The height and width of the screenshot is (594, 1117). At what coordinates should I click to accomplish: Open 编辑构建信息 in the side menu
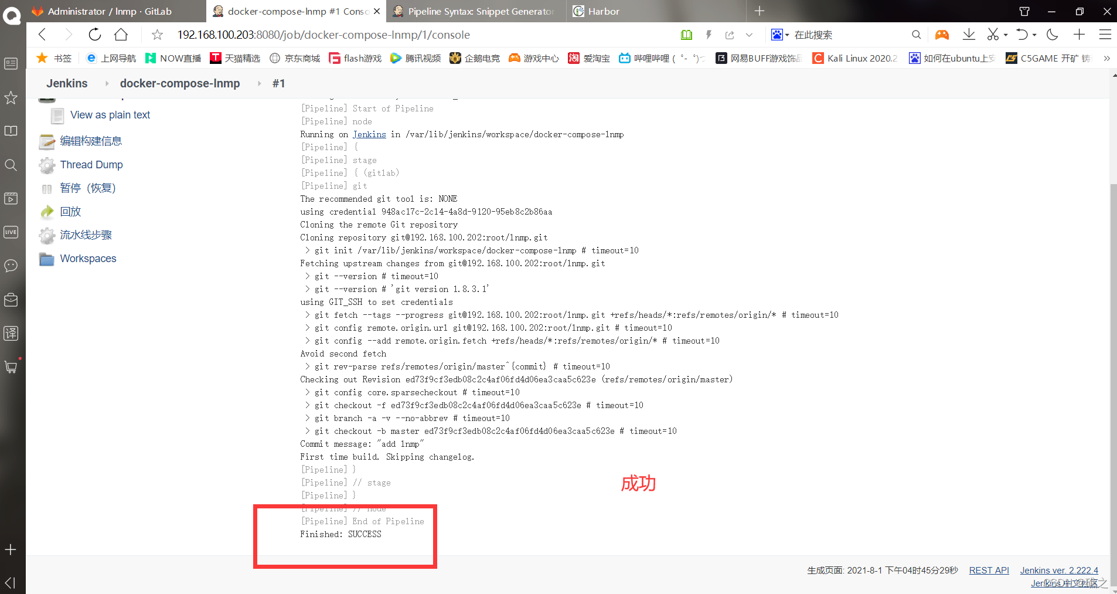coord(91,141)
